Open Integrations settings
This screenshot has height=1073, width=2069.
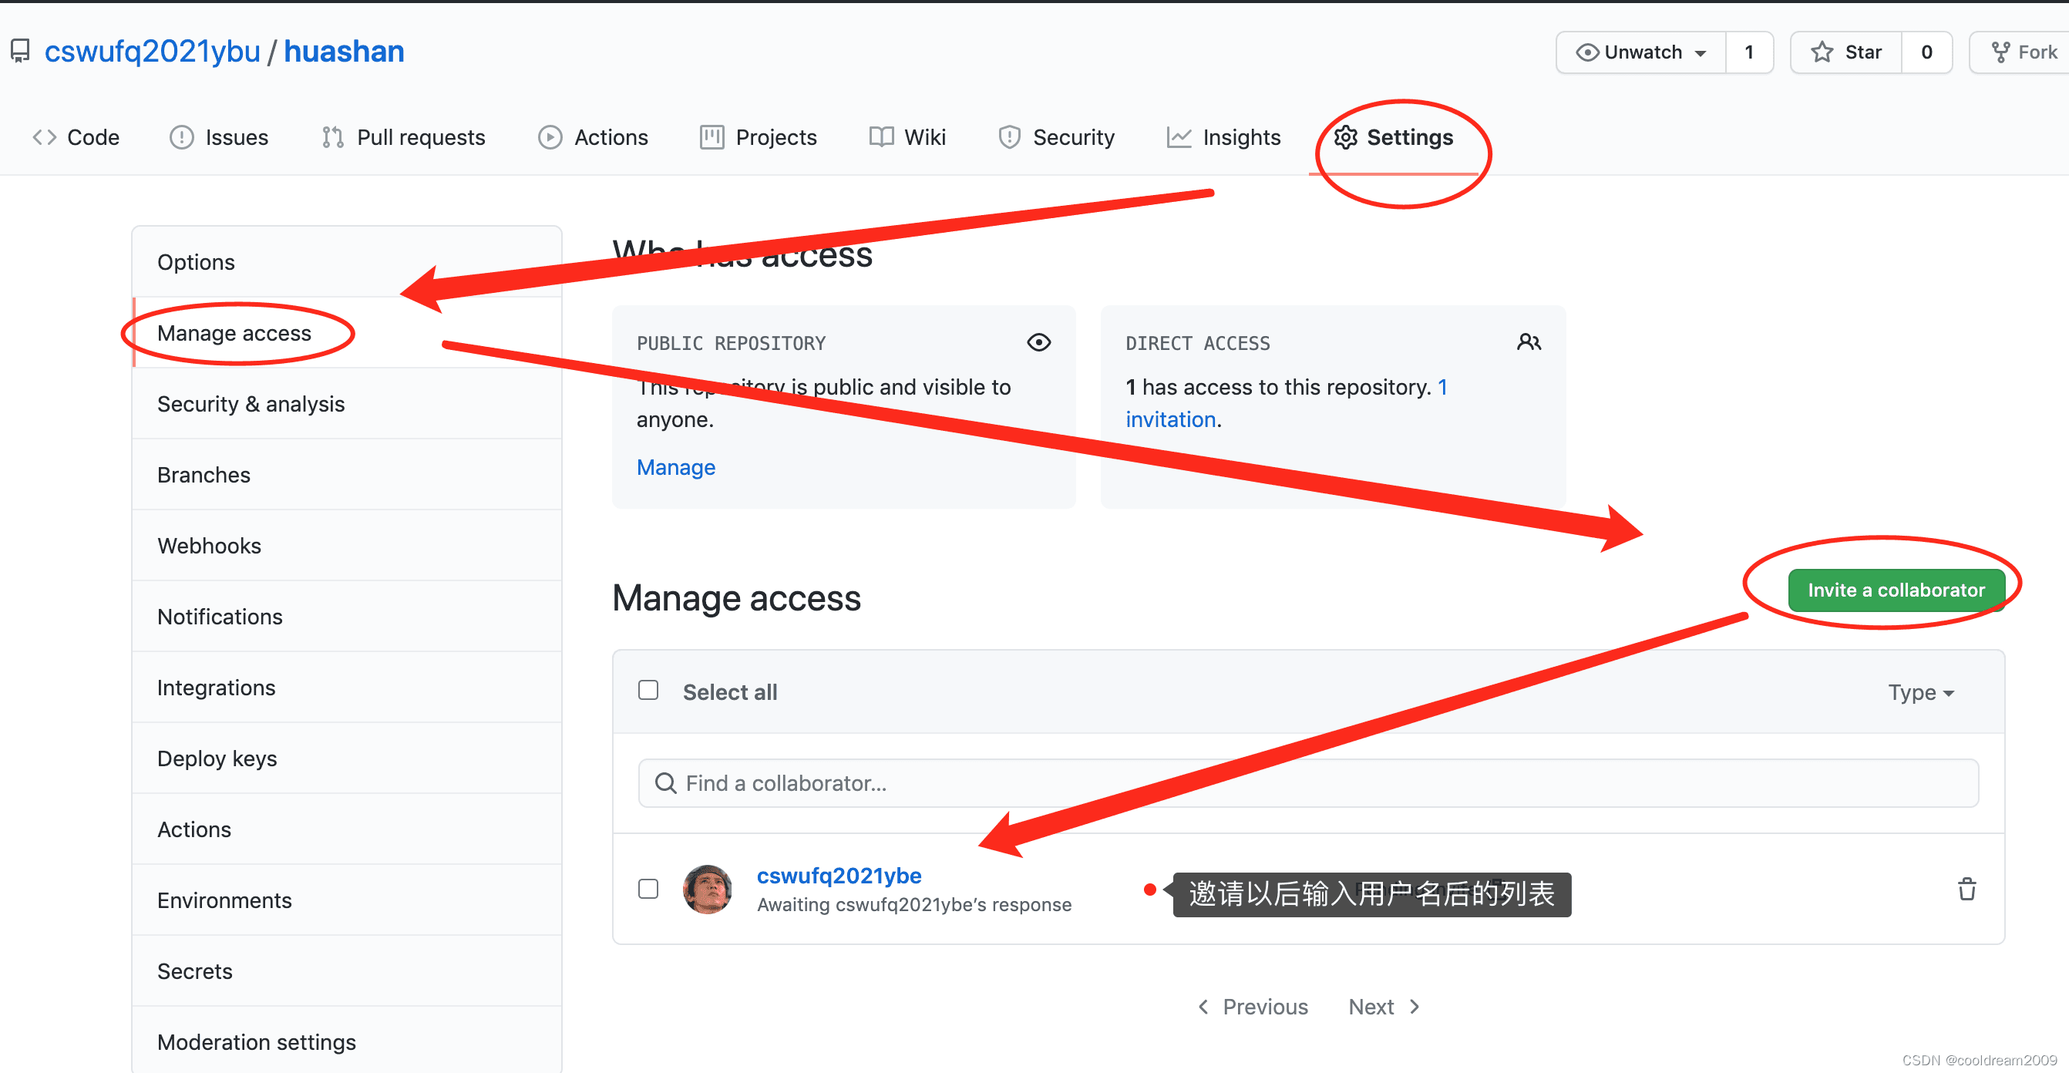[347, 688]
